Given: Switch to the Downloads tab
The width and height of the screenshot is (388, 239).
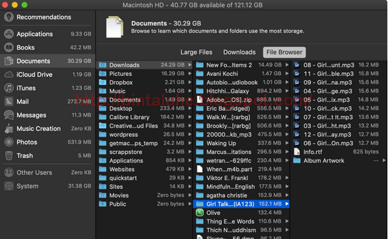Looking at the screenshot, I should [x=239, y=52].
